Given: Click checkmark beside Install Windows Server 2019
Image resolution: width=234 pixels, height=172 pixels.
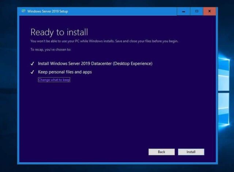Looking at the screenshot, I should [32, 64].
